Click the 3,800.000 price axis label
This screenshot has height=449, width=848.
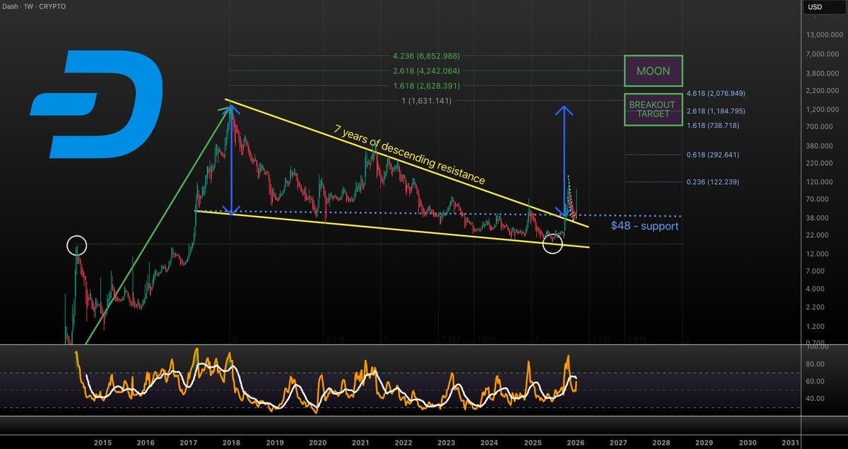(x=824, y=73)
